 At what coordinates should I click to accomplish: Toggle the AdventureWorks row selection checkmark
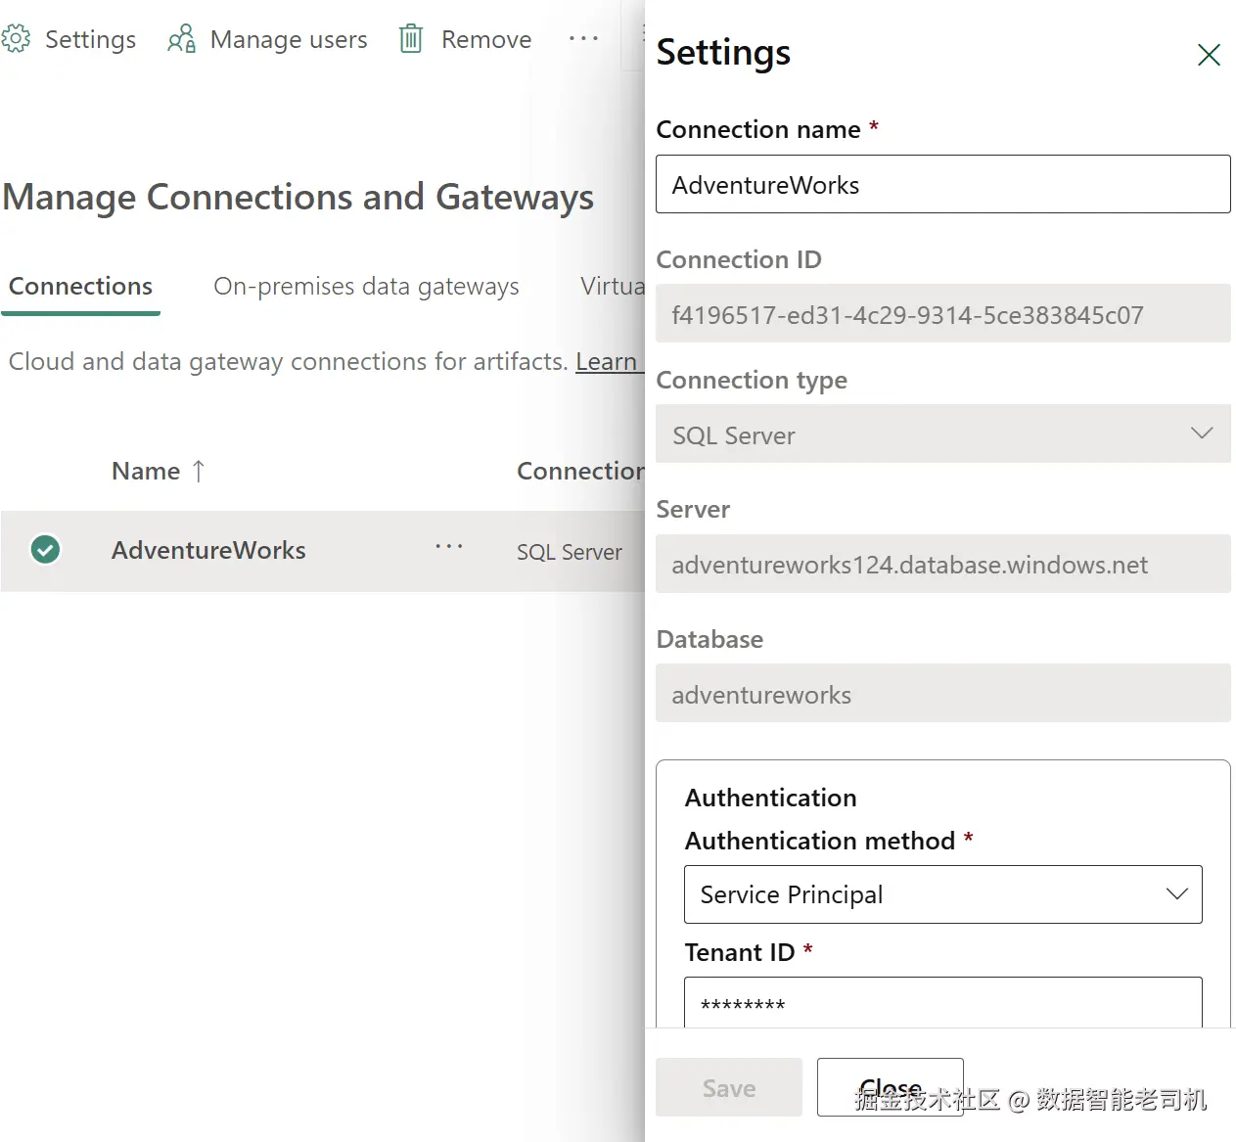[45, 550]
